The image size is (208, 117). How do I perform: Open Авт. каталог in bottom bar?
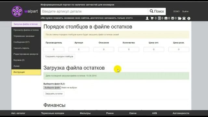(x=18, y=113)
